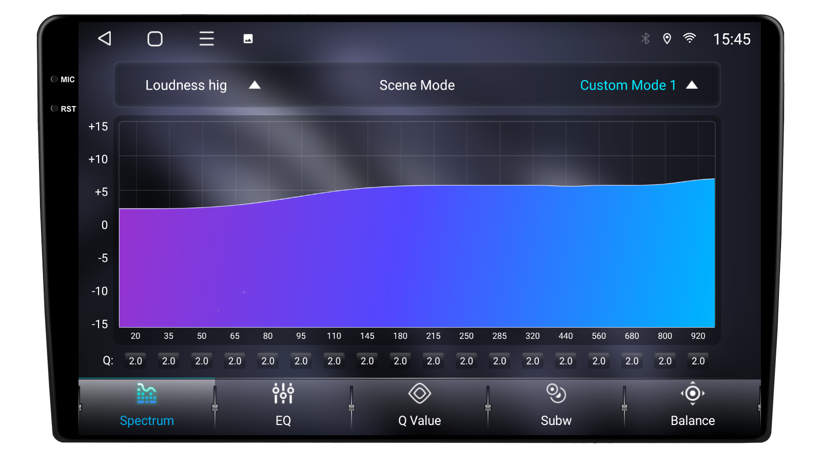
Task: Tap the home square icon
Action: point(155,39)
